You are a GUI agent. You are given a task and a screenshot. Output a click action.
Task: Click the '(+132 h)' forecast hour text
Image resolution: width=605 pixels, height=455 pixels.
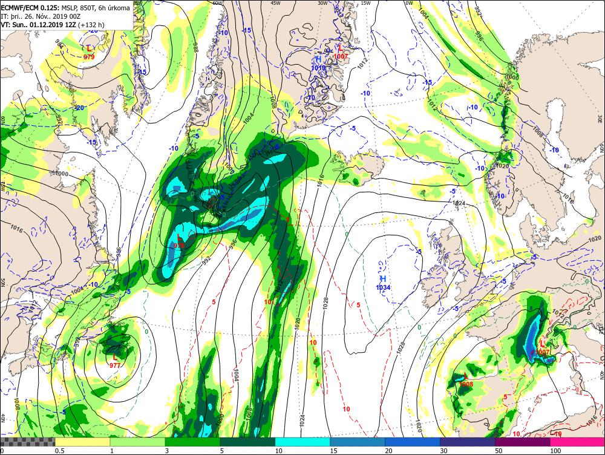point(91,25)
